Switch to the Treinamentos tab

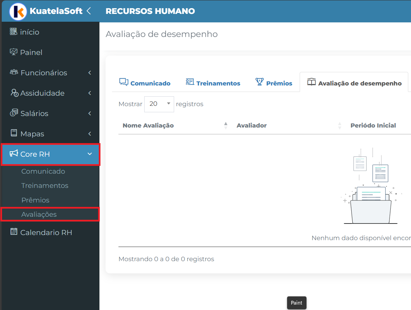click(x=213, y=83)
